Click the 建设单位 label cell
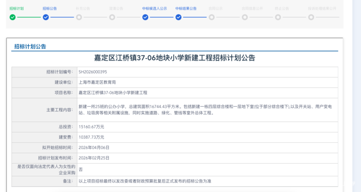The width and height of the screenshot is (361, 192). 44,82
